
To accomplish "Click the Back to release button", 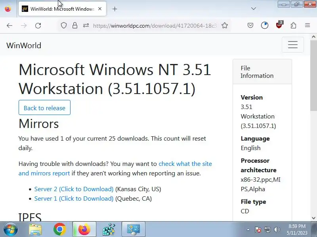I will [44, 107].
